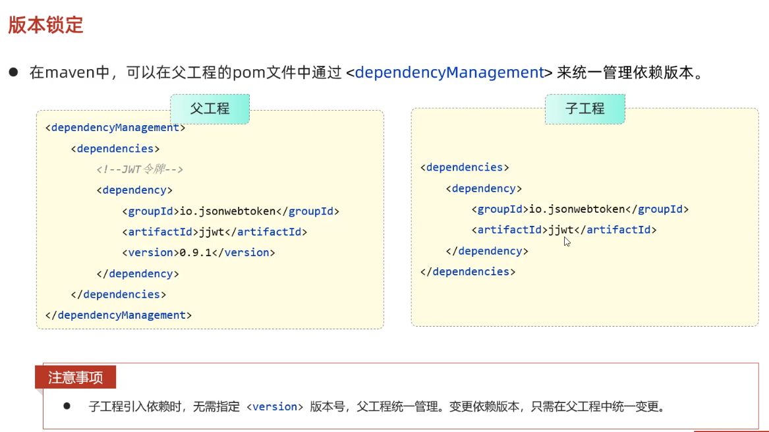
Task: Select the 子工程 label tab
Action: 584,109
